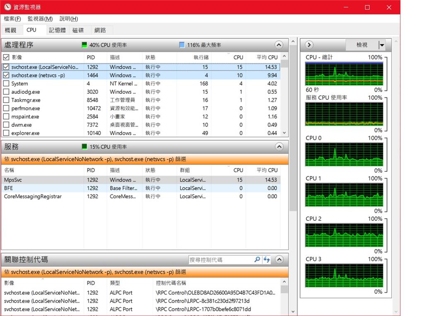Select the CoreMessagingRegistrar service row
The width and height of the screenshot is (424, 316).
point(141,197)
